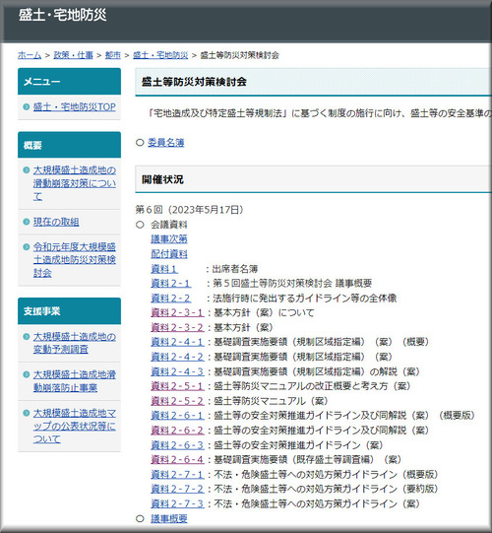This screenshot has width=492, height=533.
Task: Select 大規模盛土造成地滑動崩落防止事業 sidebar item
Action: 75,381
